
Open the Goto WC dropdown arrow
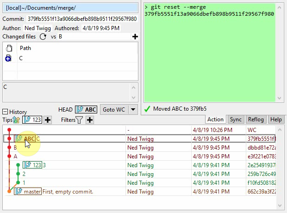click(133, 109)
